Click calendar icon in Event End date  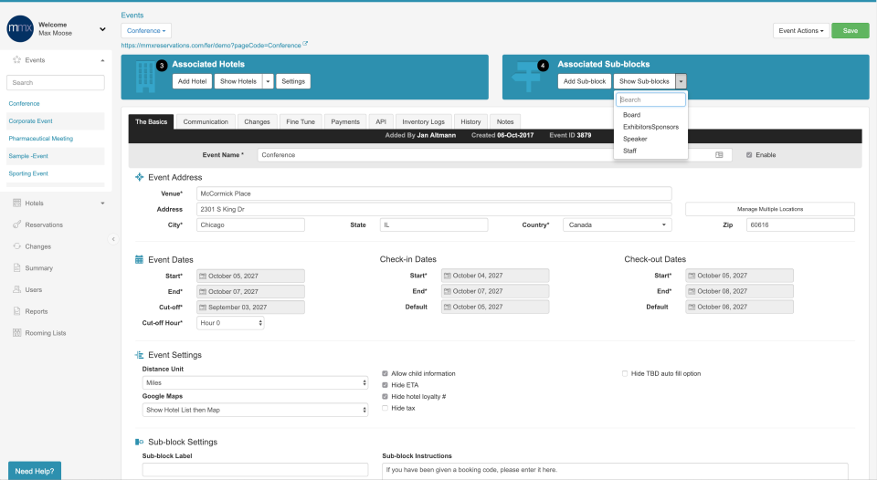203,292
